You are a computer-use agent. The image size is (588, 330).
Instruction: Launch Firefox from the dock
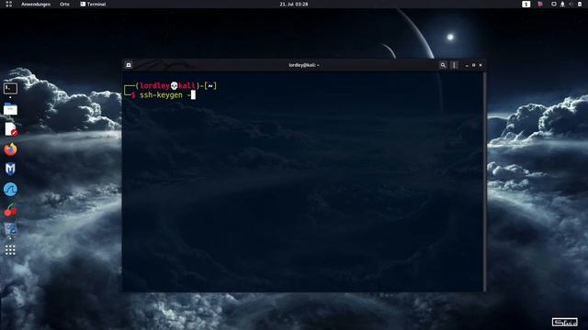[10, 149]
